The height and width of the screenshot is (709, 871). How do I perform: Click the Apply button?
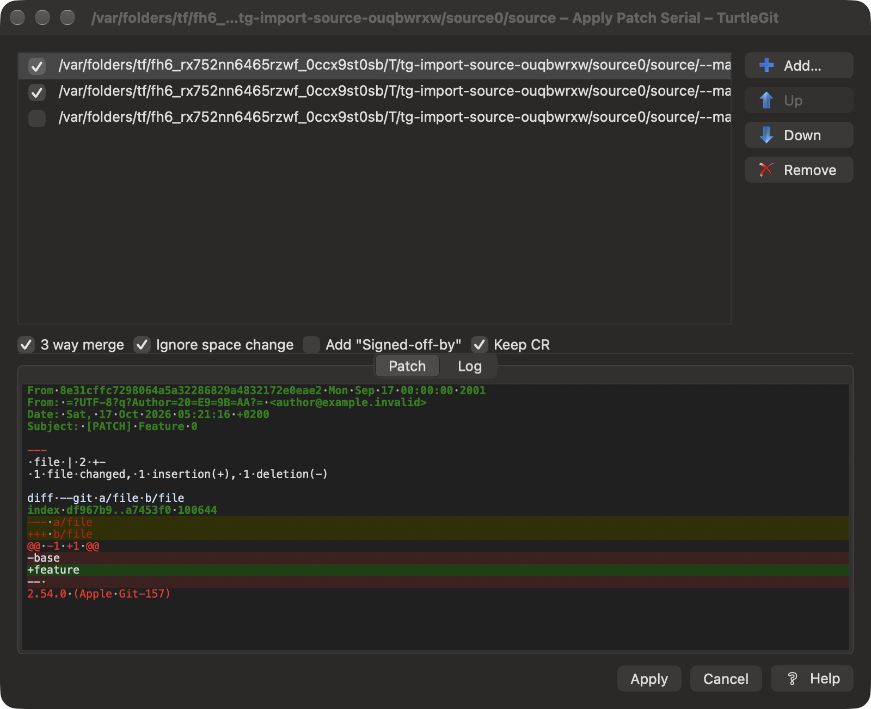(x=649, y=679)
